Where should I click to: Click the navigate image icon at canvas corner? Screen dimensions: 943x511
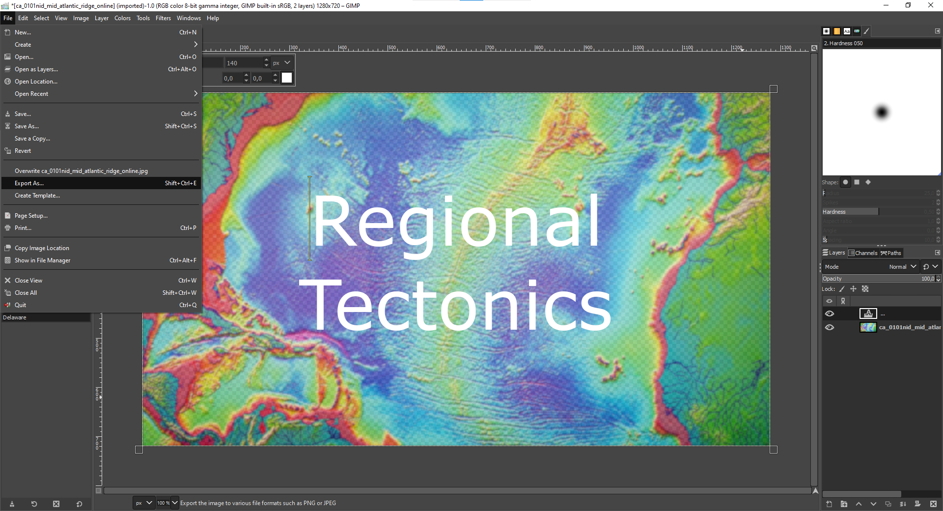pos(816,491)
